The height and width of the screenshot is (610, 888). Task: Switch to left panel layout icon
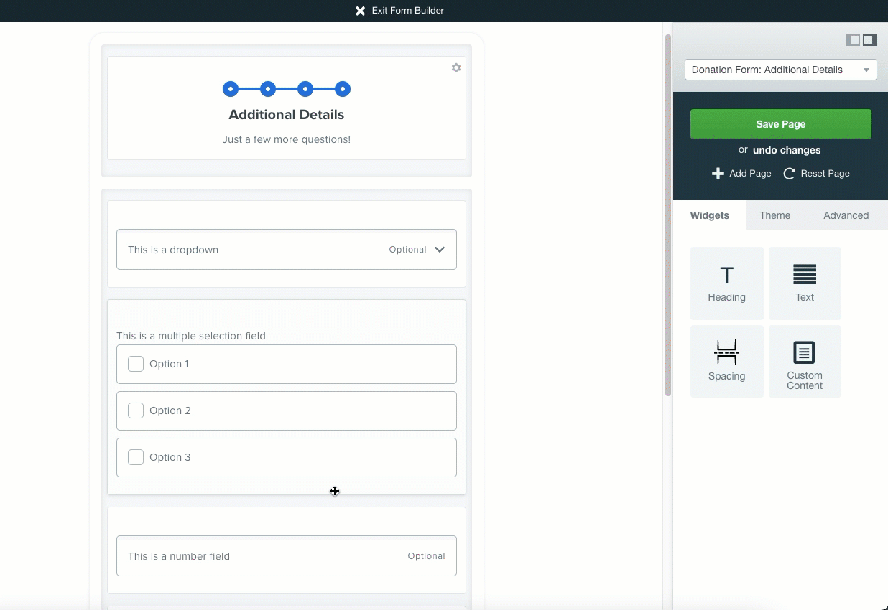point(853,40)
